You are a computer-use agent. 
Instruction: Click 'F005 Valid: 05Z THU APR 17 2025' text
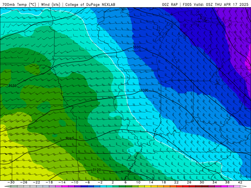(x=216, y=4)
